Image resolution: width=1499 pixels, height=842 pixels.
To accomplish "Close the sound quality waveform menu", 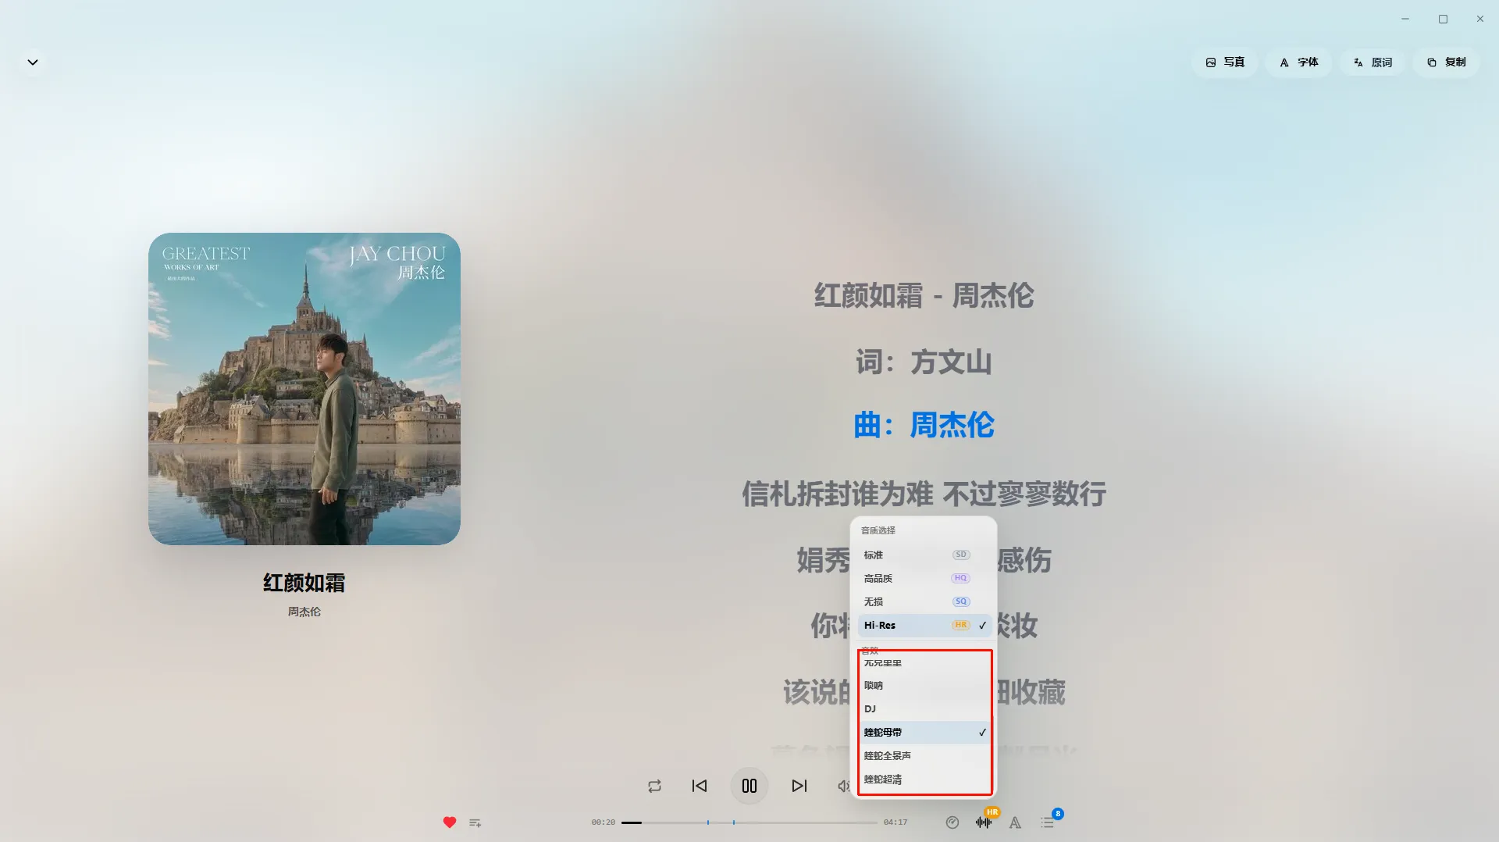I will pos(984,822).
